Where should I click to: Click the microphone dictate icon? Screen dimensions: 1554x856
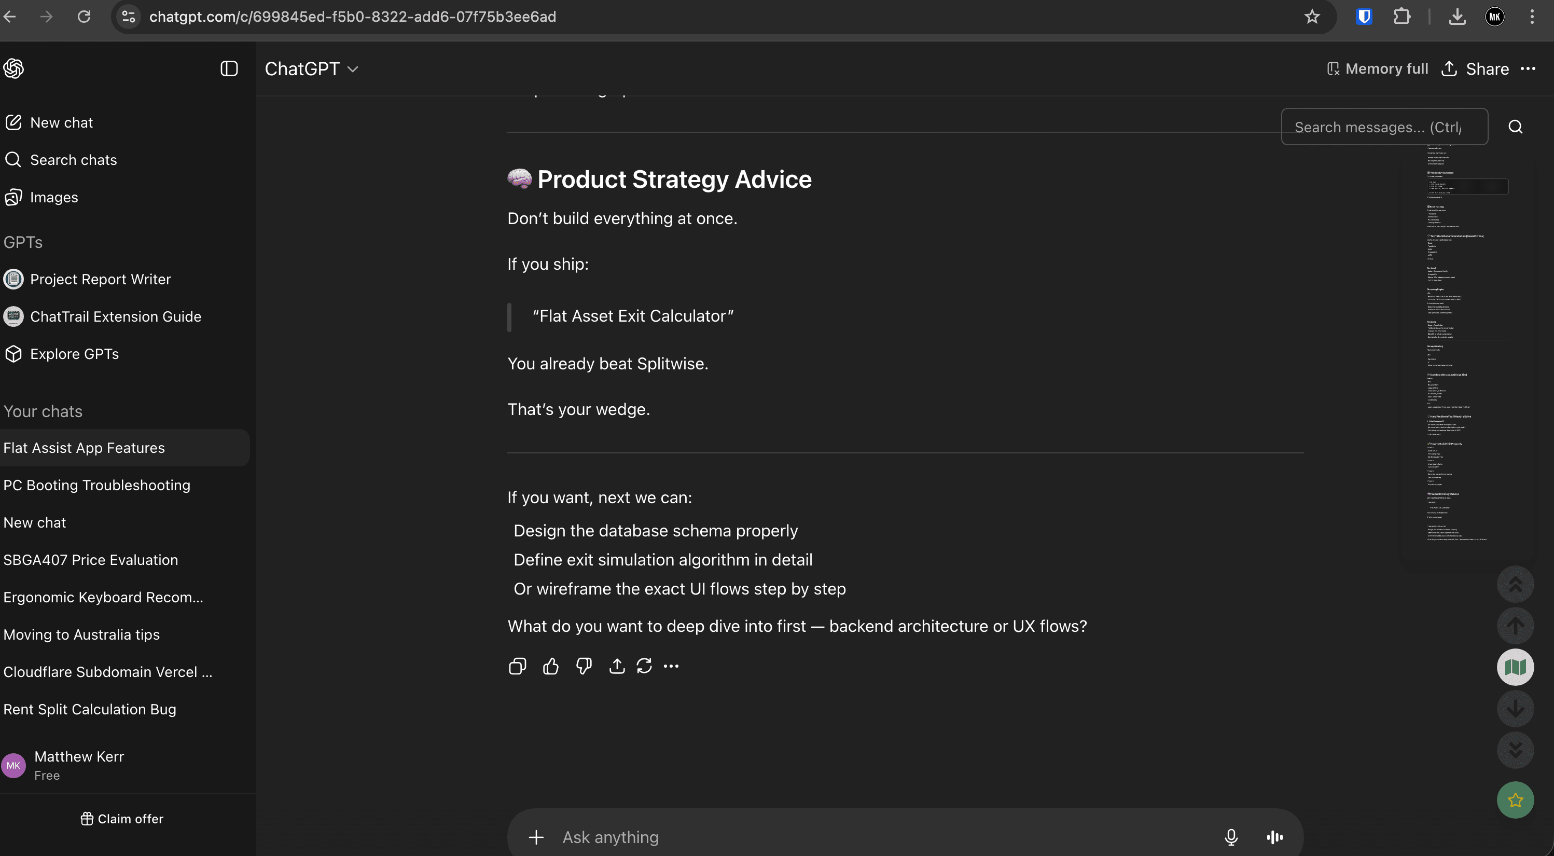(1231, 837)
